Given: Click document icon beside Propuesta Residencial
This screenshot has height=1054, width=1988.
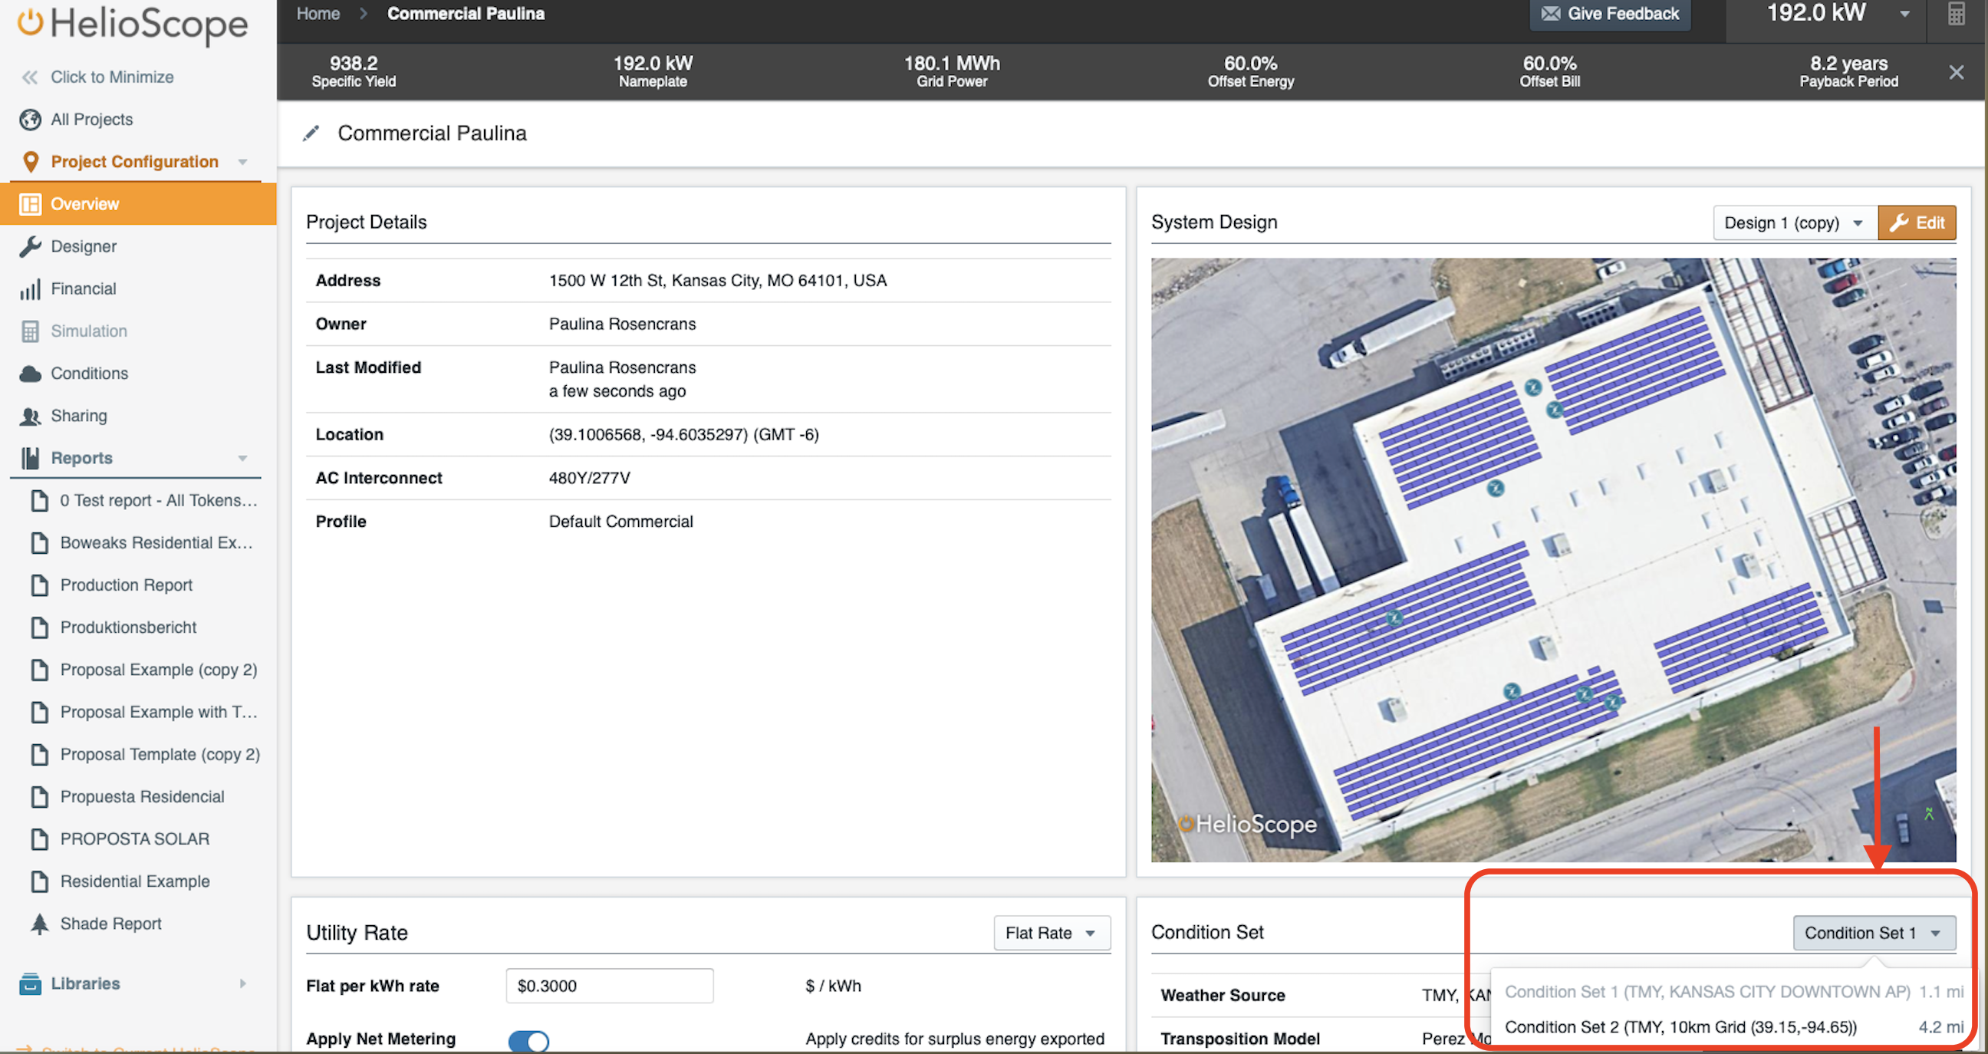Looking at the screenshot, I should [39, 796].
